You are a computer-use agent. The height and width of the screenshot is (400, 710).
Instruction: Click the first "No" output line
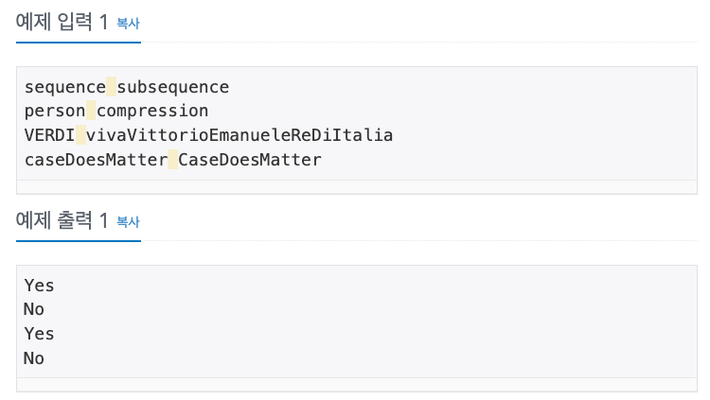click(x=34, y=309)
